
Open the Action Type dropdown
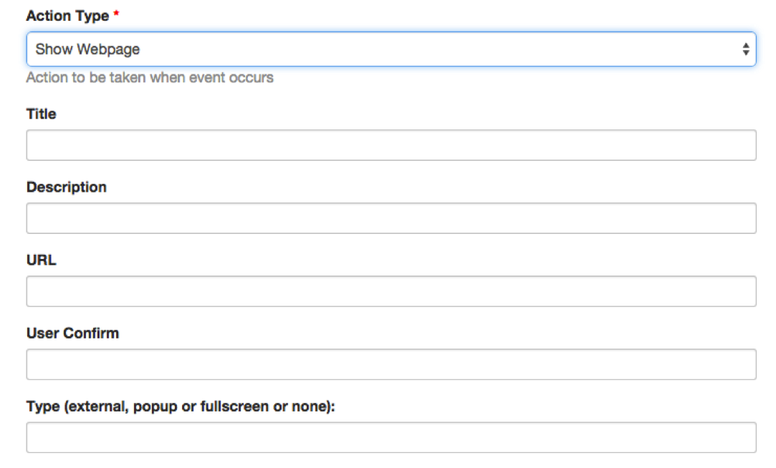(391, 49)
